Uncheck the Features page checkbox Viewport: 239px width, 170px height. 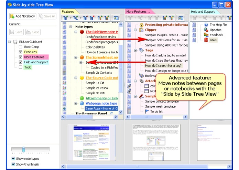tap(20, 52)
